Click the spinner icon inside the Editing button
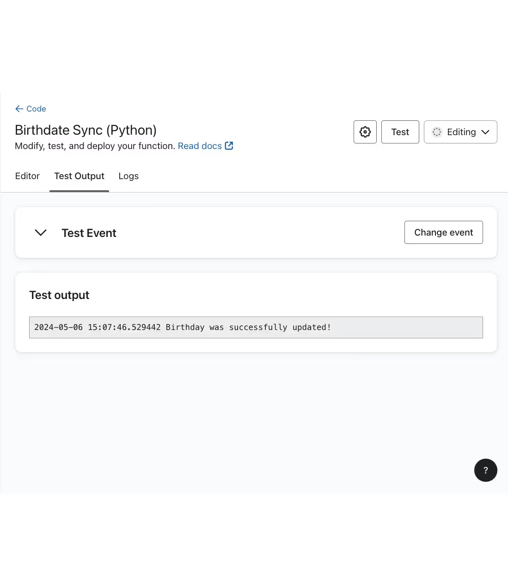This screenshot has height=579, width=508. (437, 132)
